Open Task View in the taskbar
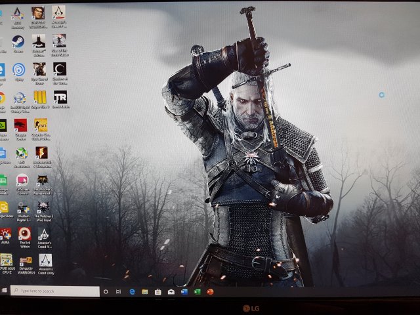The width and height of the screenshot is (420, 315). click(118, 291)
